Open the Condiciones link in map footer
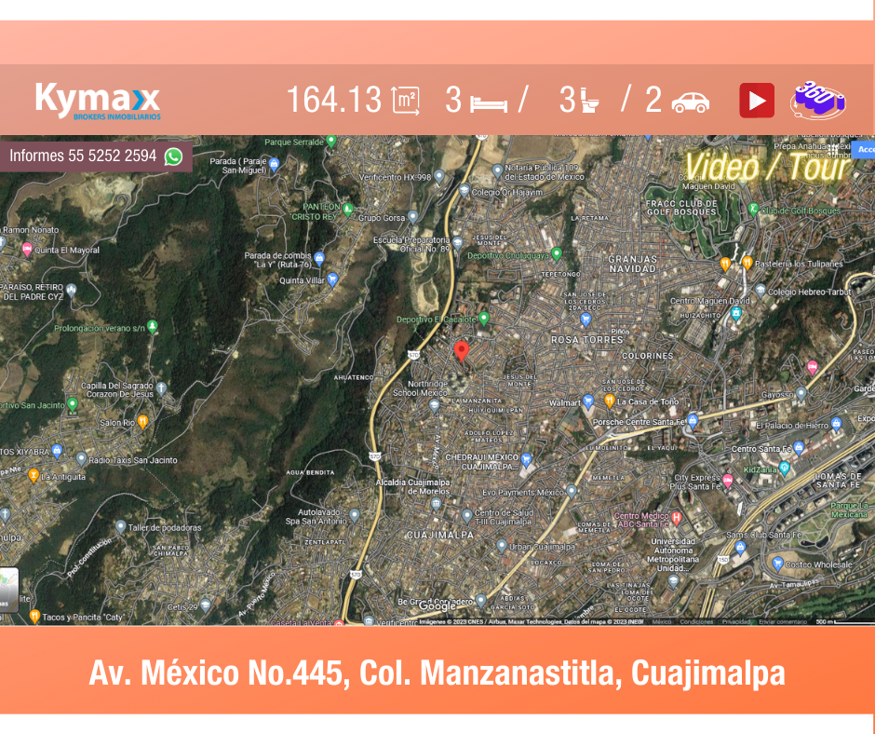The width and height of the screenshot is (875, 734). (696, 621)
